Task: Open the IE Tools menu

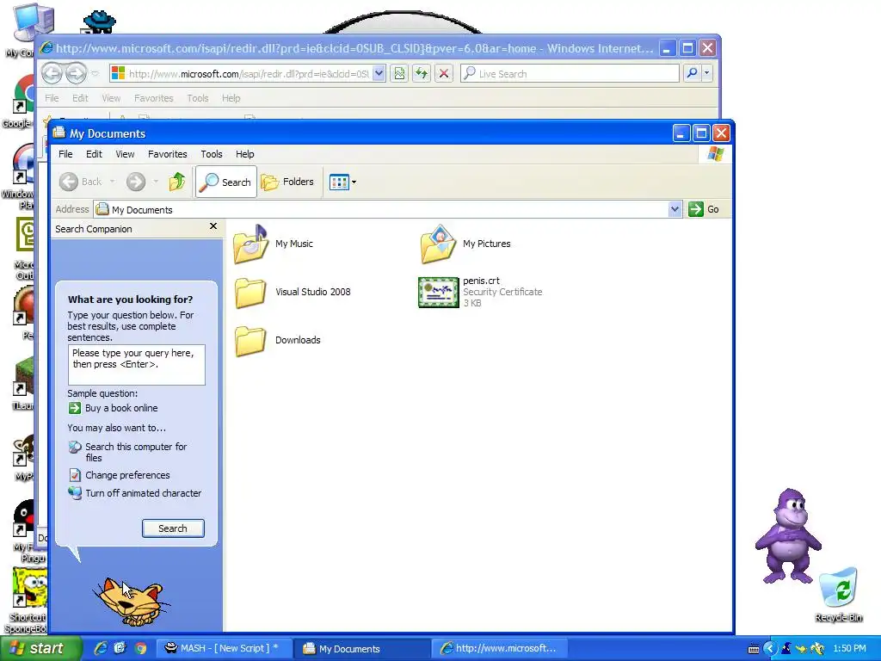Action: click(198, 98)
